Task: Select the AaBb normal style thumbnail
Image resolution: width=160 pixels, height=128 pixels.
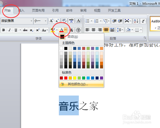Action: tap(155, 24)
